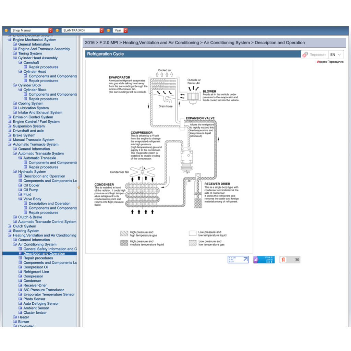Open the Evaporator Temperature Sensor page
This screenshot has height=351, width=351.
pyautogui.click(x=49, y=294)
